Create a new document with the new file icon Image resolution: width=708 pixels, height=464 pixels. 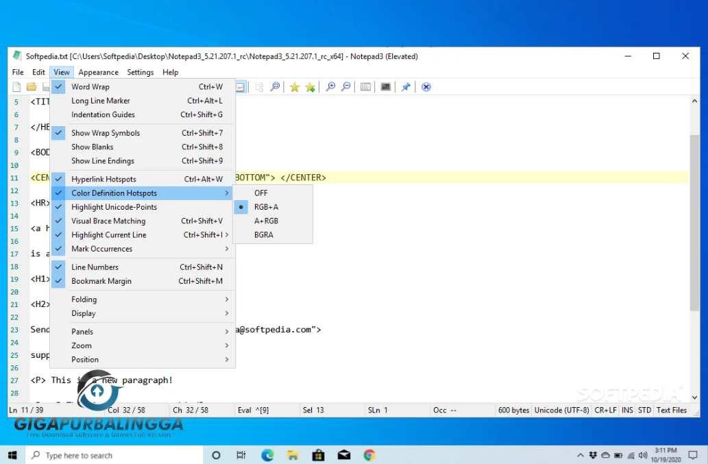coord(15,86)
